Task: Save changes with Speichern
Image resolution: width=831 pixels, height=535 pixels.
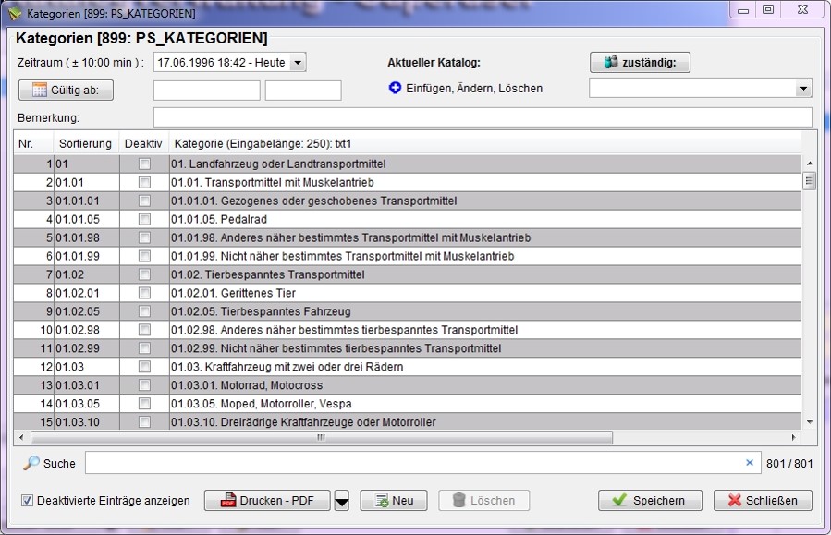Action: pos(650,501)
